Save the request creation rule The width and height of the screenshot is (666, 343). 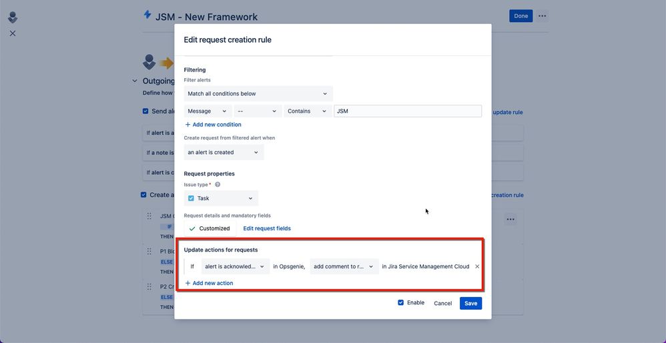point(470,303)
